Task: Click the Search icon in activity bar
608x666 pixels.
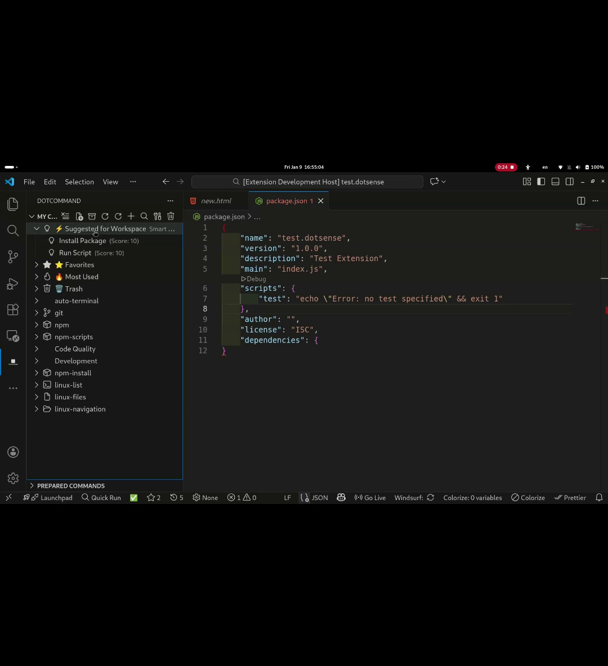Action: click(12, 230)
